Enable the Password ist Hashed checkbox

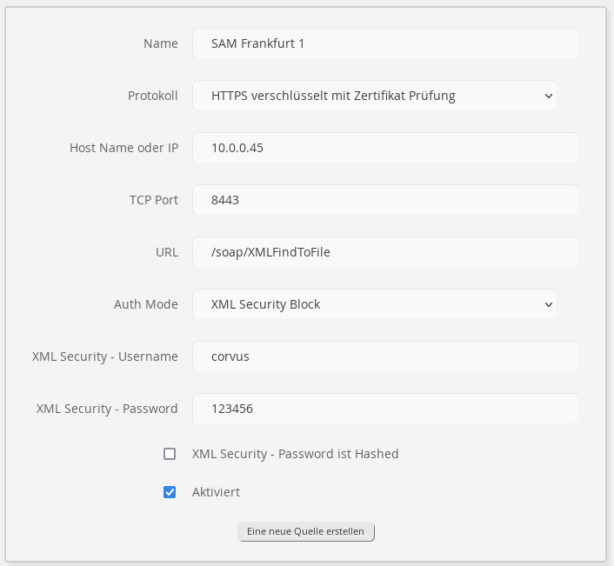tap(170, 454)
